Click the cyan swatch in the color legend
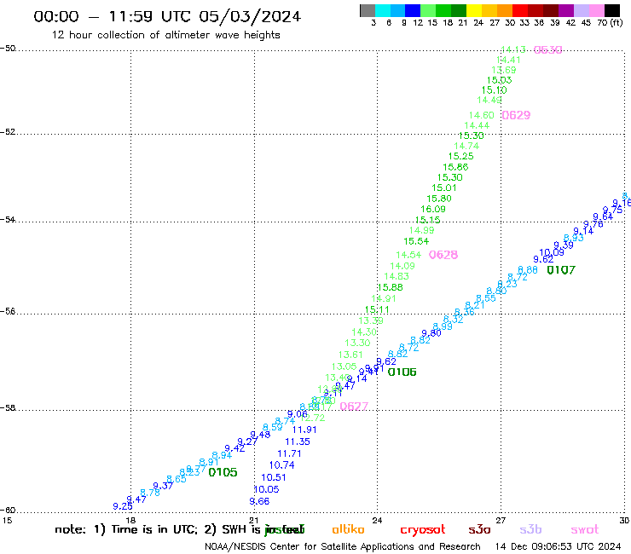 (383, 10)
